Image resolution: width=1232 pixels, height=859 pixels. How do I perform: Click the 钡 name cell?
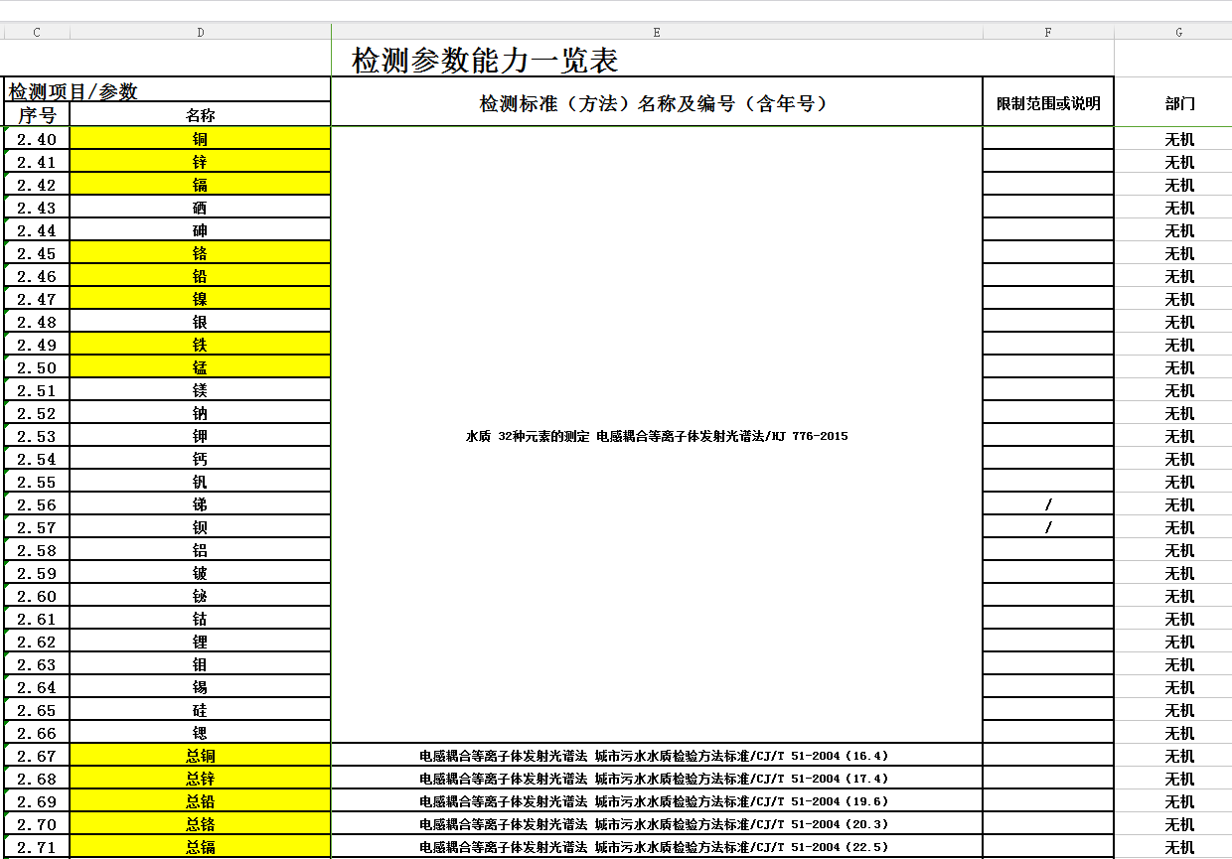coord(201,526)
